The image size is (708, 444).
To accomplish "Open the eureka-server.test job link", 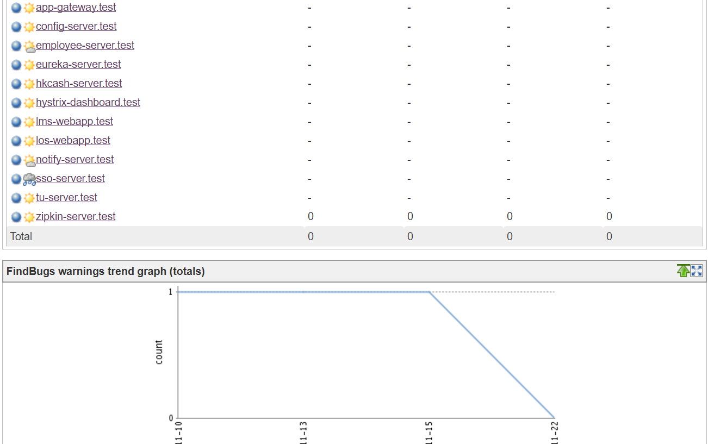I will pyautogui.click(x=78, y=65).
